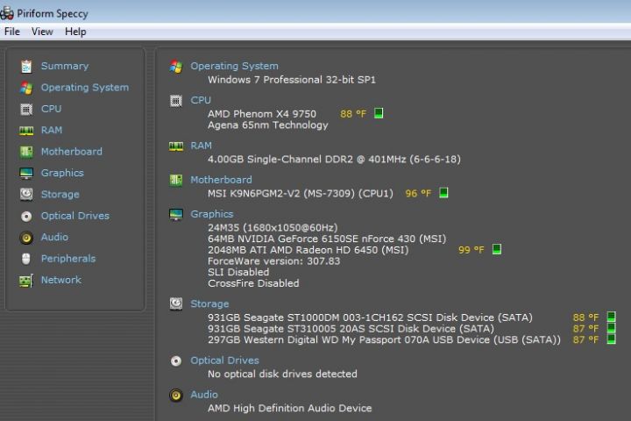The width and height of the screenshot is (631, 421).
Task: Click the Network card icon in sidebar
Action: (26, 281)
